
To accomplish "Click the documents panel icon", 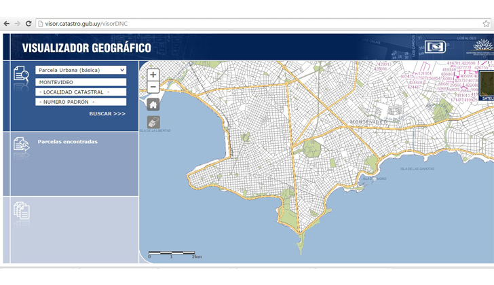I will 21,210.
